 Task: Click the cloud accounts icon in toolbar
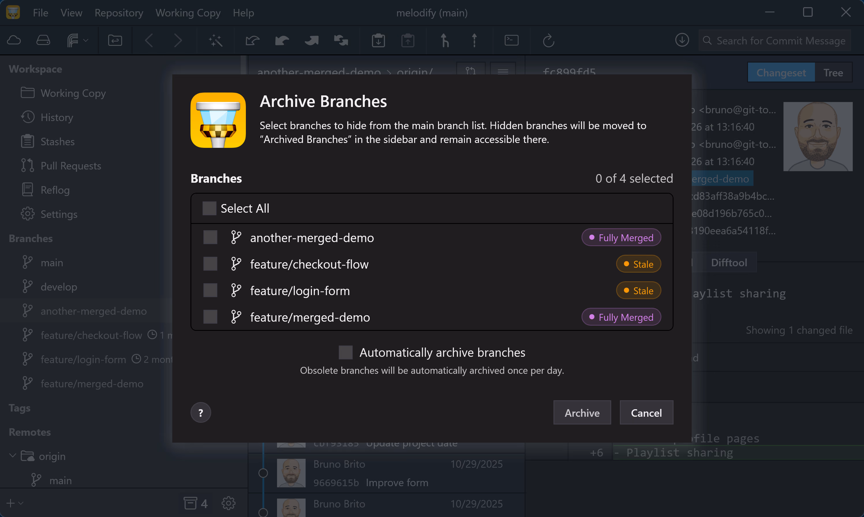[14, 40]
